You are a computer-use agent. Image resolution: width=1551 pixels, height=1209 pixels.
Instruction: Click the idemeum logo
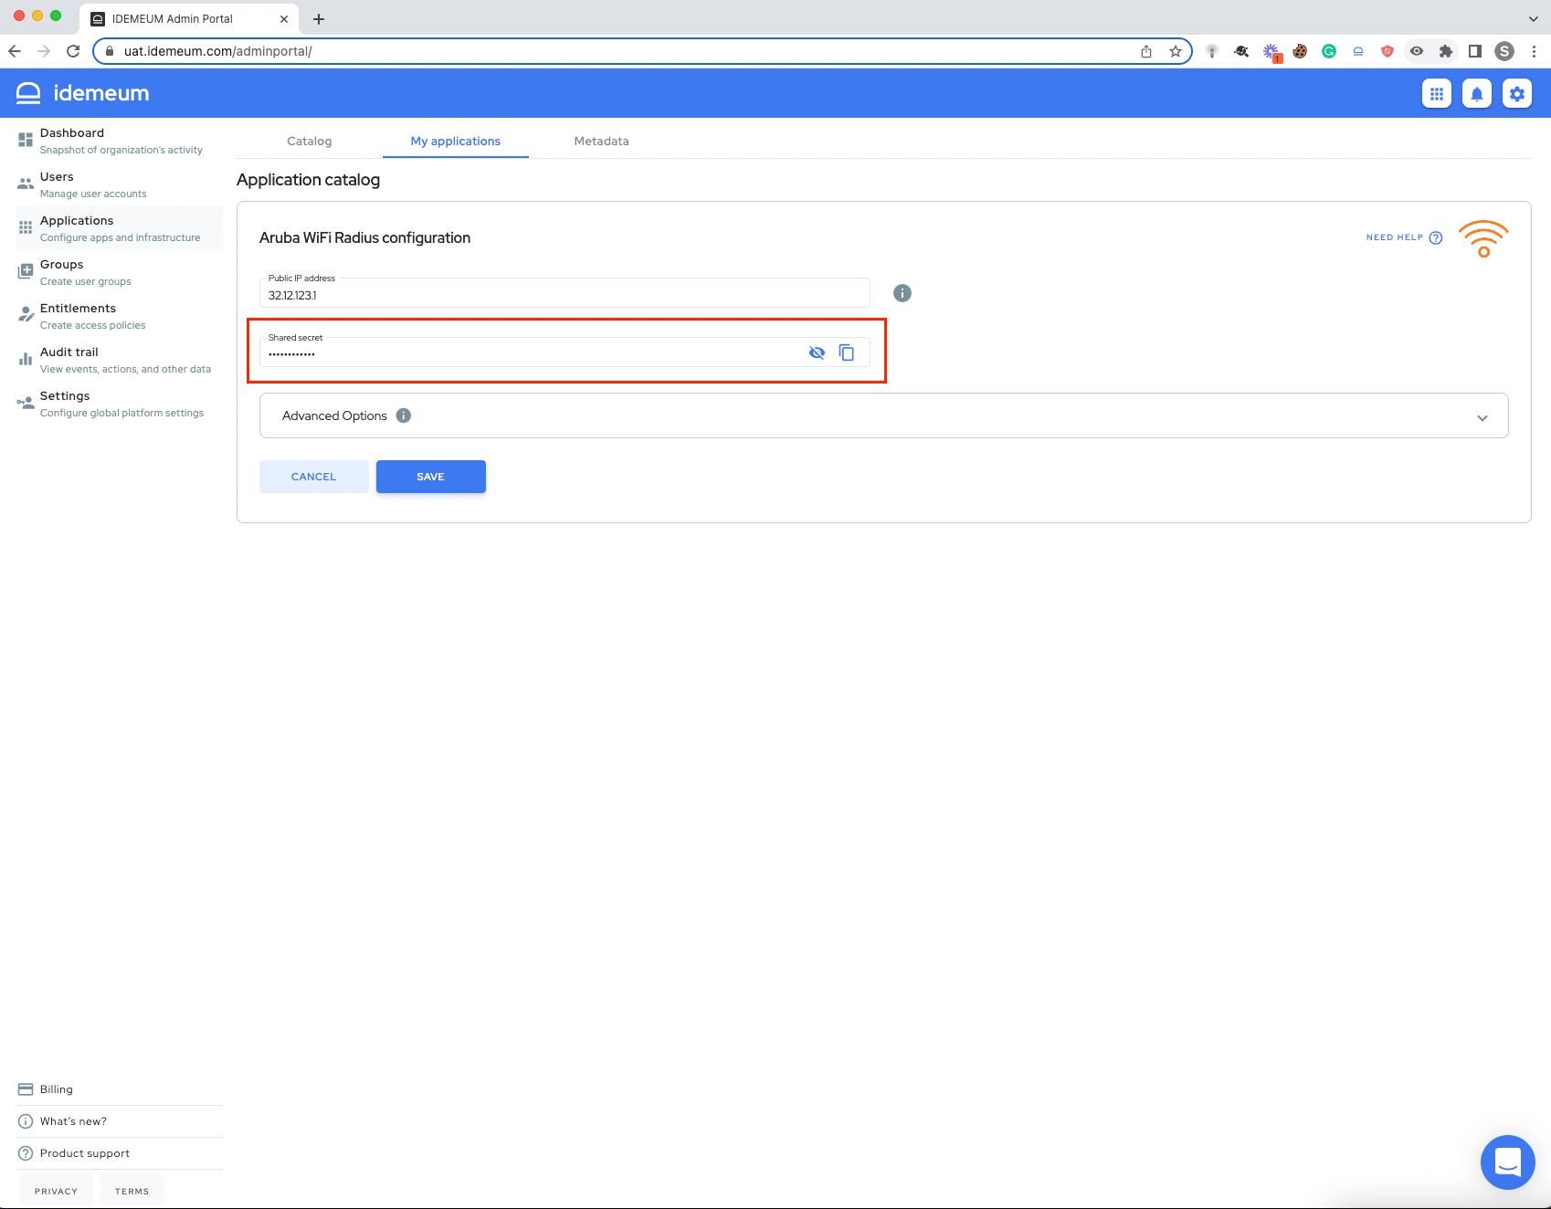point(83,93)
